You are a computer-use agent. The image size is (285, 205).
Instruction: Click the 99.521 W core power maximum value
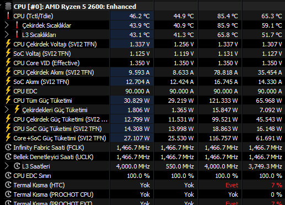225,119
